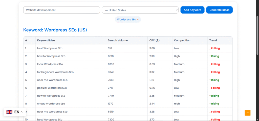259x121 pixels.
Task: Click CPC value 3.00
Action: [x=152, y=48]
